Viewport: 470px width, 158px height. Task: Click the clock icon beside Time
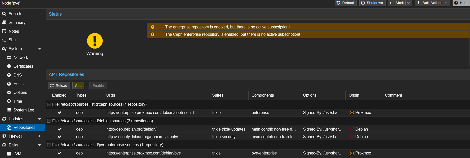[9, 101]
